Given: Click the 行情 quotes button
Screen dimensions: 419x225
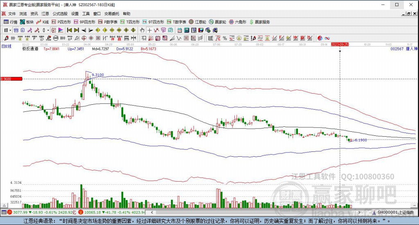Looking at the screenshot, I should [10, 22].
